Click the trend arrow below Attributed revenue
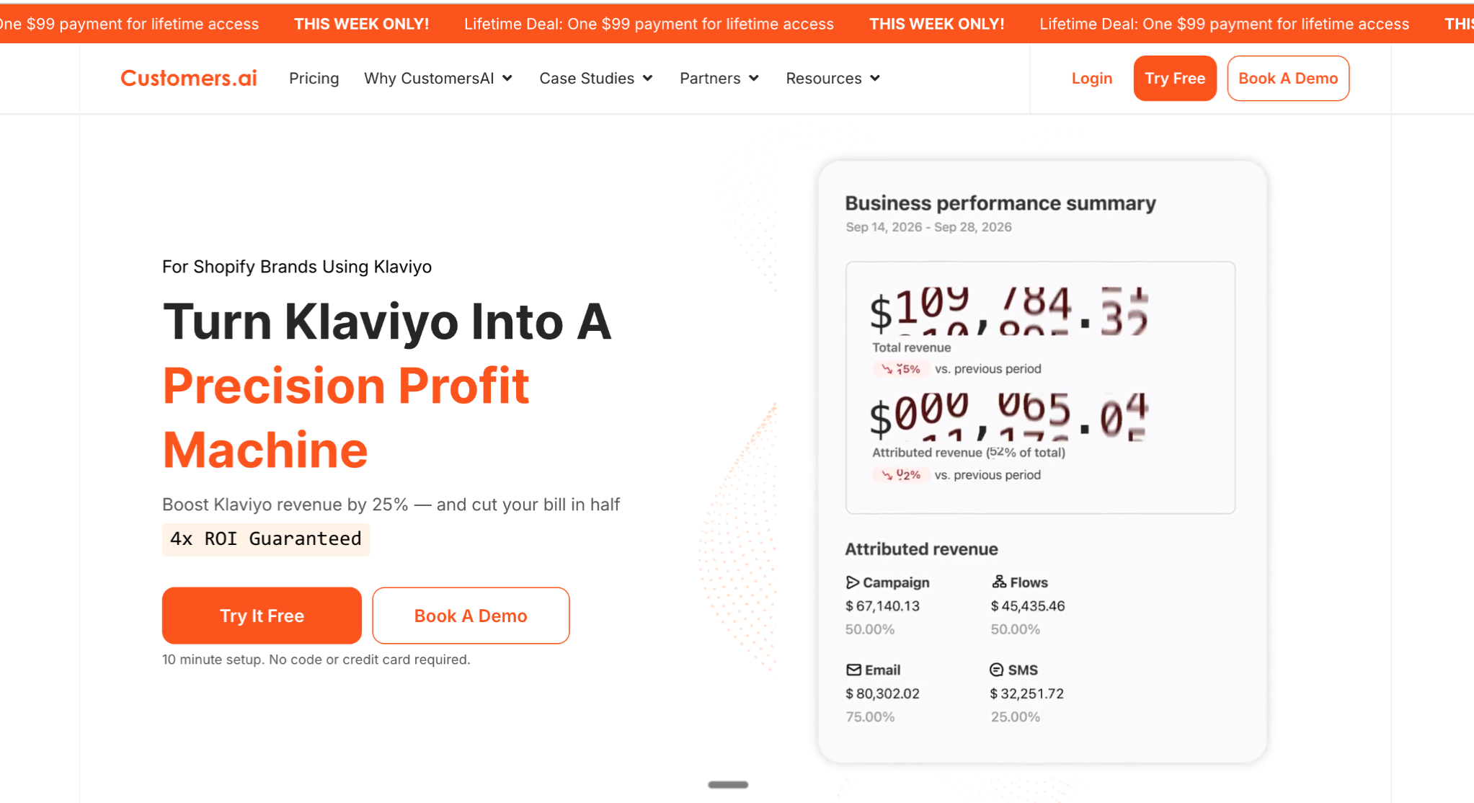This screenshot has width=1474, height=803. (887, 475)
